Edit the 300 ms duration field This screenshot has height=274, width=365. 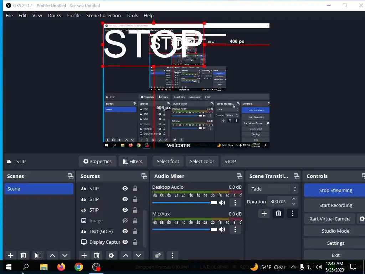pyautogui.click(x=279, y=202)
